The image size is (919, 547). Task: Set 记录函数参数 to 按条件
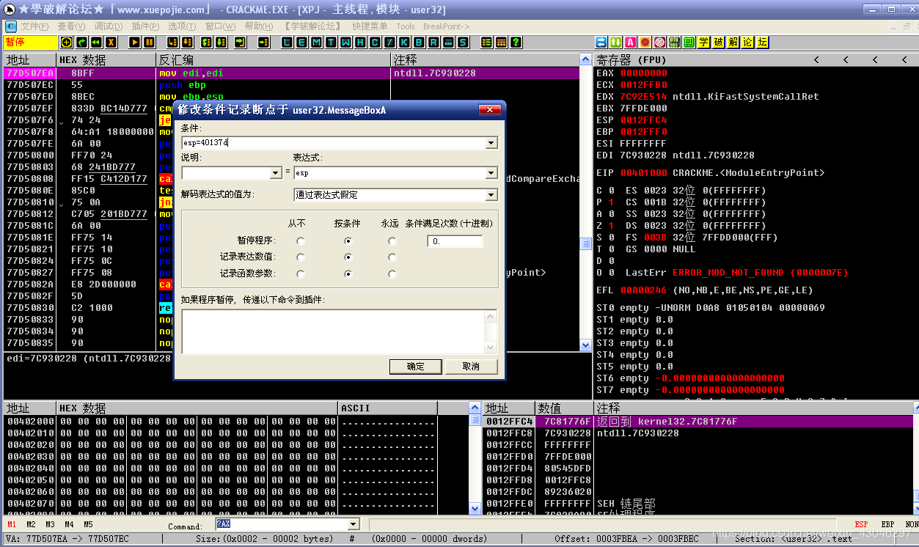(348, 273)
